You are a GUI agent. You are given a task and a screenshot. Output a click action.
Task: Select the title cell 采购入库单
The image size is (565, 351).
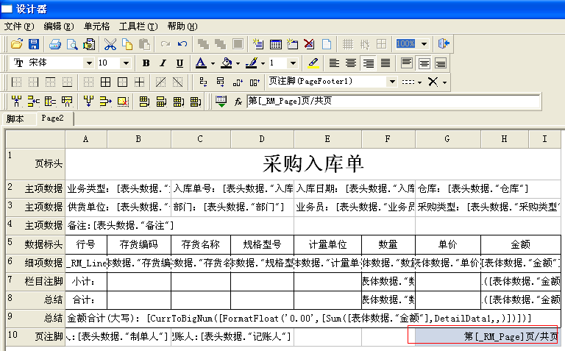click(313, 164)
